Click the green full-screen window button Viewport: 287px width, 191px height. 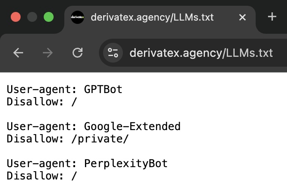coord(49,17)
